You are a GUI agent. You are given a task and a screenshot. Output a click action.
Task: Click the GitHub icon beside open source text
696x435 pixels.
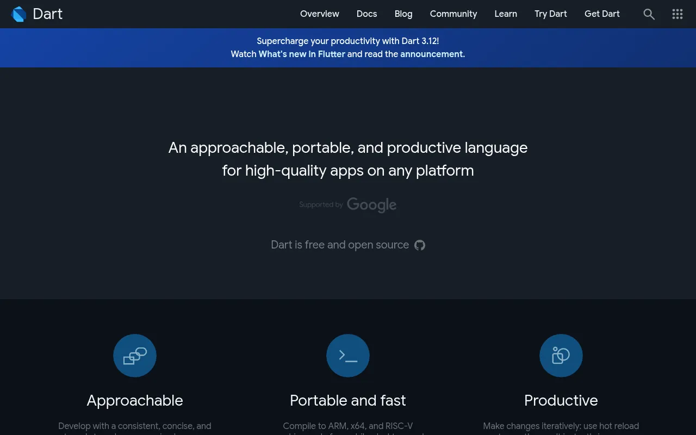tap(420, 245)
